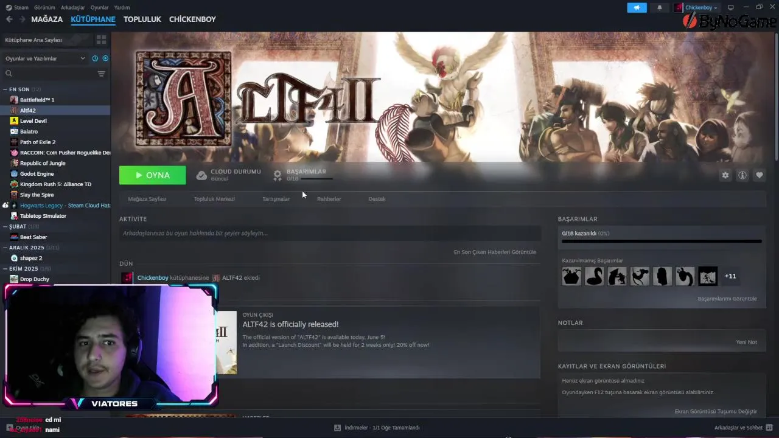Open the last locked achievement icon before +11
Screen dimensions: 779x438
(x=708, y=276)
